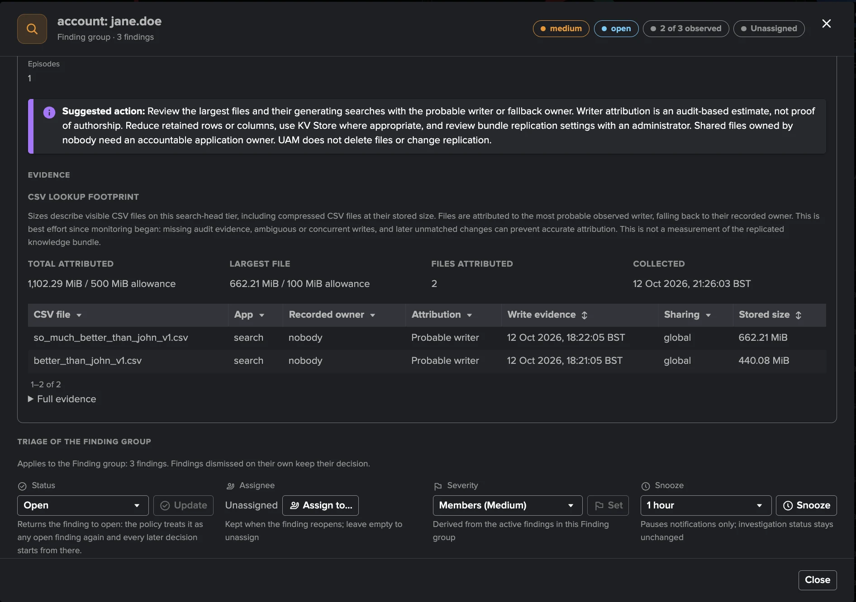Click the purple info icon in Suggested action

pos(49,112)
